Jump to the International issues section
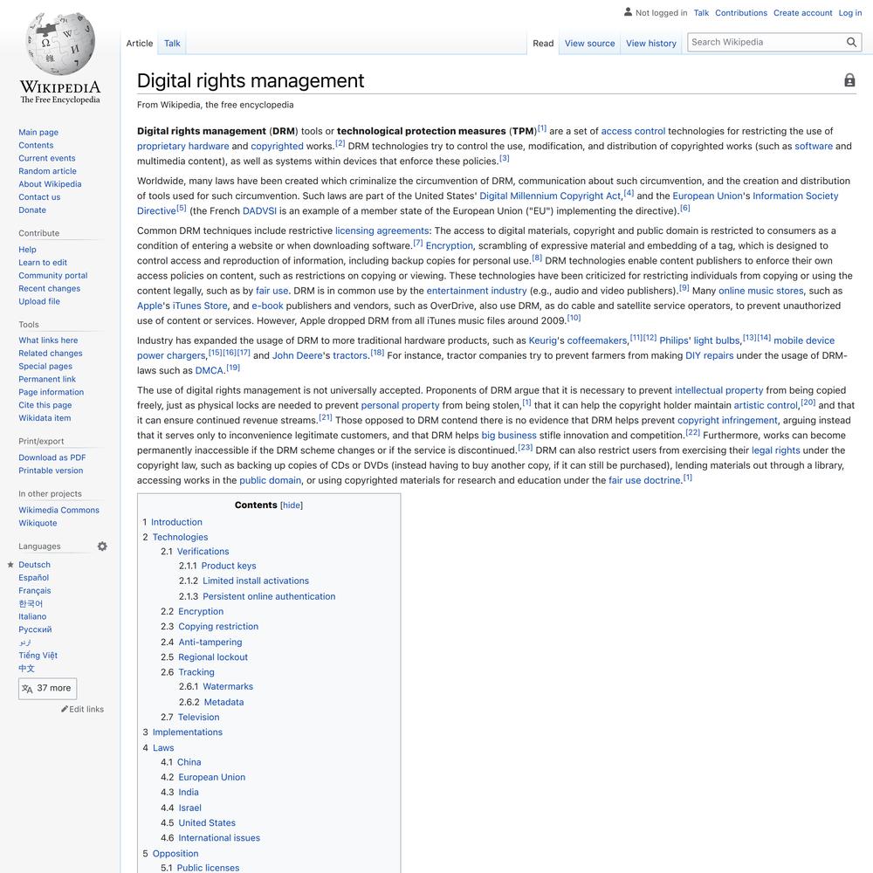The image size is (873, 873). 219,838
